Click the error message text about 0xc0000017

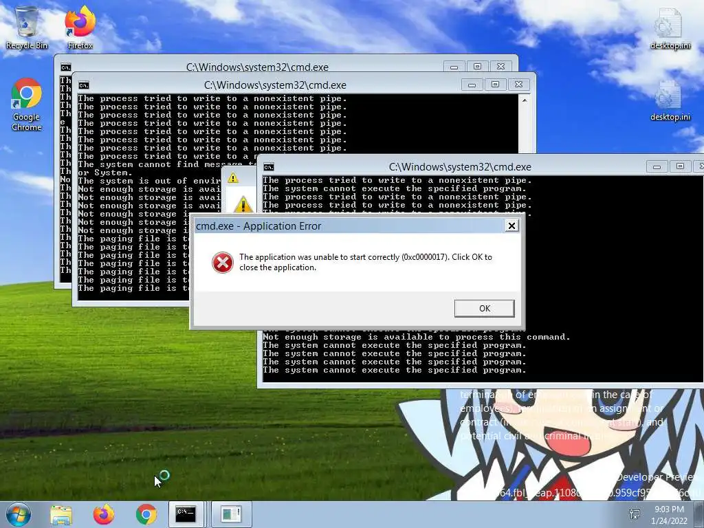[366, 262]
